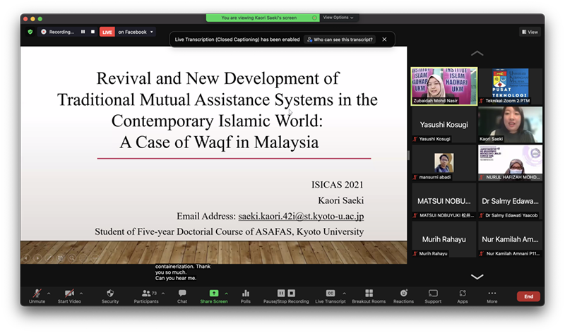Expand the View Options dropdown
The height and width of the screenshot is (333, 565).
tap(338, 18)
